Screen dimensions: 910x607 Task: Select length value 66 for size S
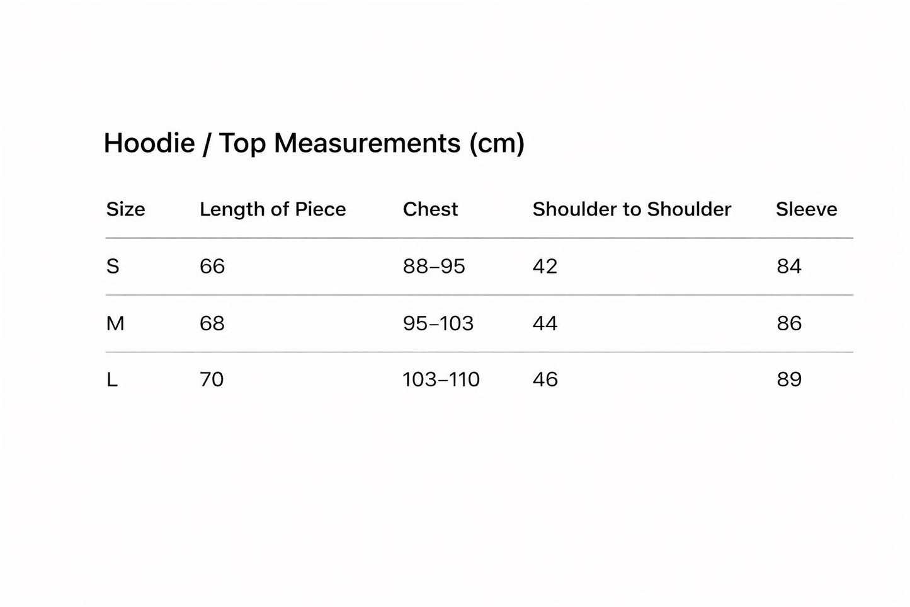coord(212,267)
